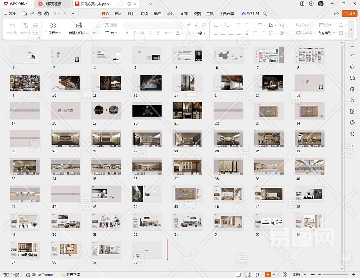Click the print icon in quick toolbar

pyautogui.click(x=39, y=13)
